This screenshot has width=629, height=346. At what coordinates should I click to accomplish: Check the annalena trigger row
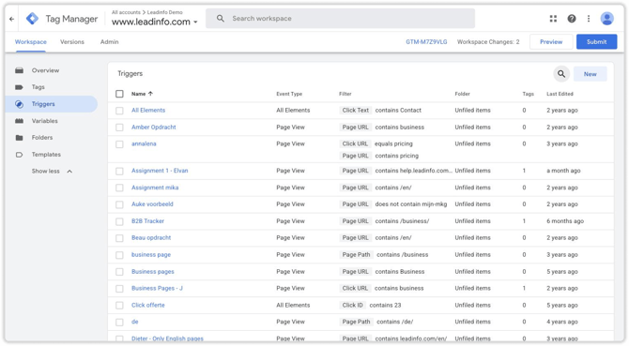tap(119, 144)
